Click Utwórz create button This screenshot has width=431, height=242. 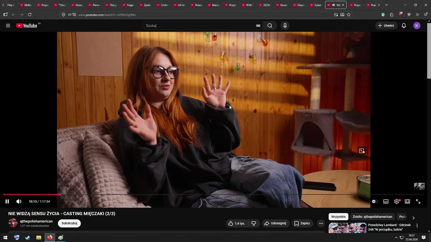point(386,26)
